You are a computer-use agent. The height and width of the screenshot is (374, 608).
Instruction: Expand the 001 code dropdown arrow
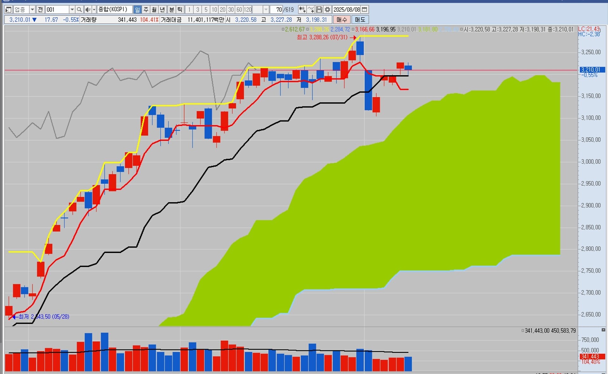(72, 10)
